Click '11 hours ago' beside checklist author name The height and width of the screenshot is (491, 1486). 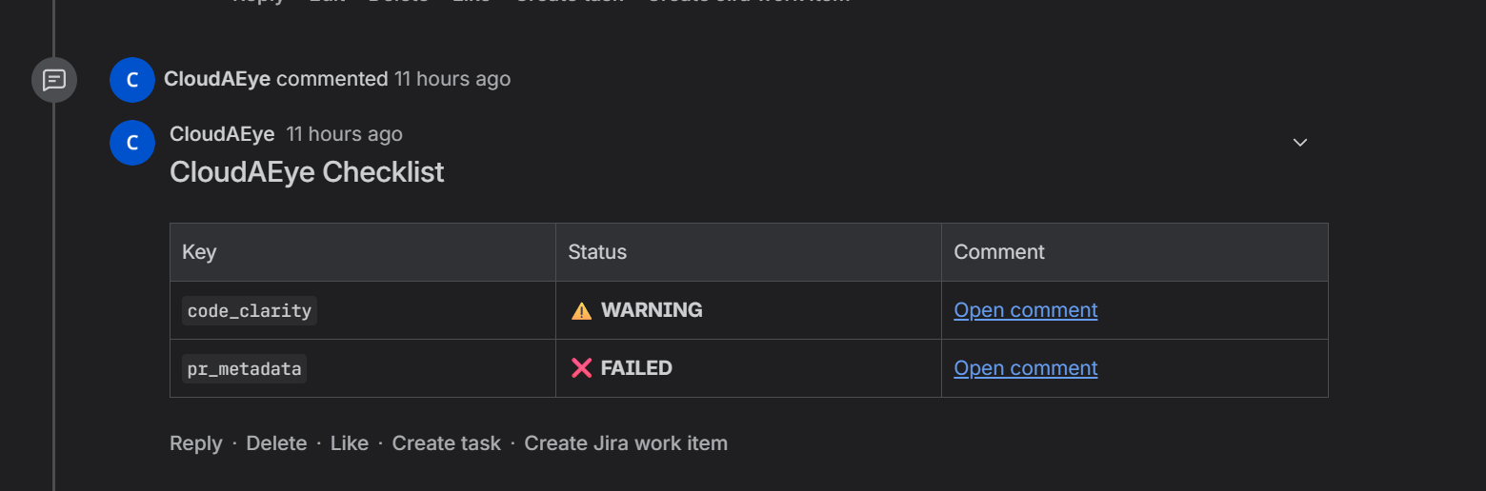345,134
